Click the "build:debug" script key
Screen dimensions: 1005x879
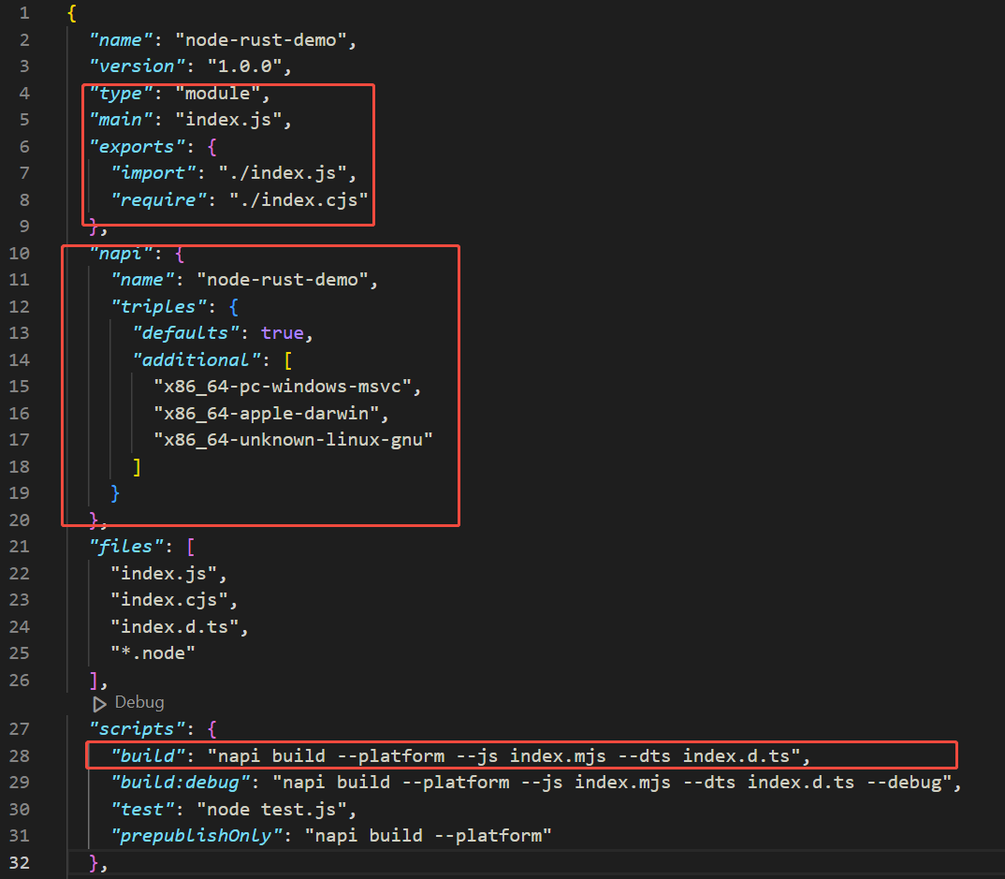click(180, 783)
